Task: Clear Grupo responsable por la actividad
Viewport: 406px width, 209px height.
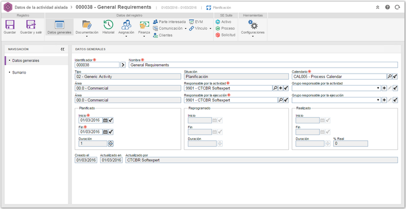Action: point(395,88)
